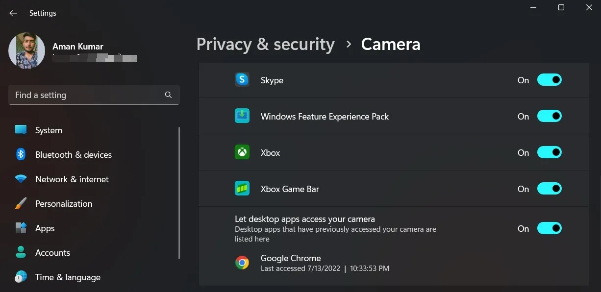Click the search magnifier icon
601x292 pixels.
(168, 95)
